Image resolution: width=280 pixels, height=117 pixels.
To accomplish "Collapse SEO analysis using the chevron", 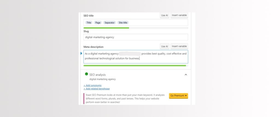I will click(186, 75).
